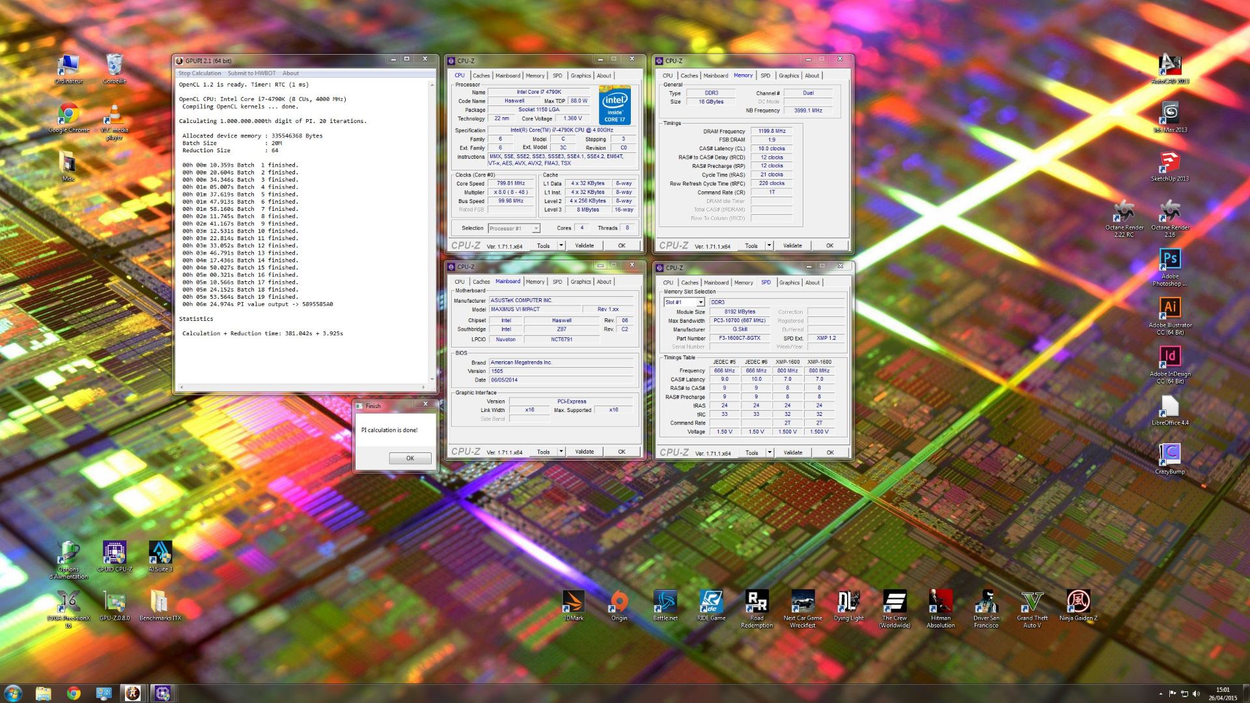Open EVGA PrecisionX 16 shortcut
The width and height of the screenshot is (1250, 703).
[68, 609]
